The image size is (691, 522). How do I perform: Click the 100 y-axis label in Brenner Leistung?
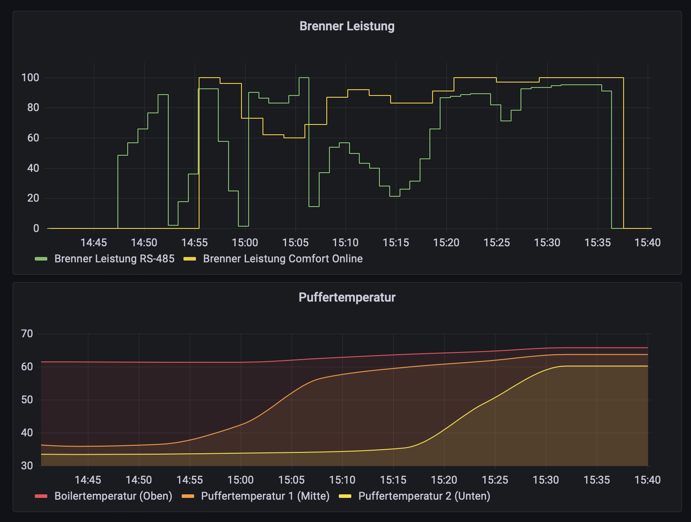[x=30, y=78]
